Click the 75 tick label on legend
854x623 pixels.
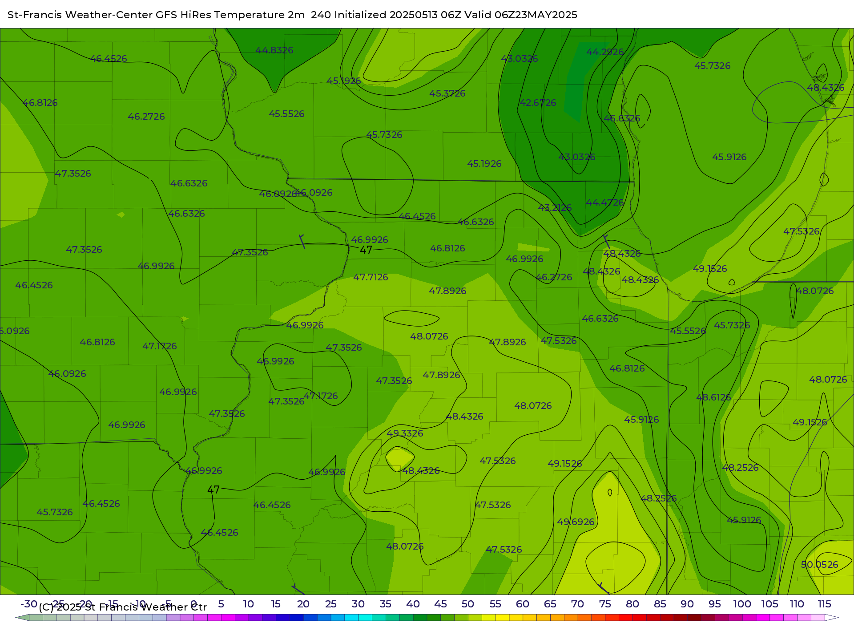tap(605, 604)
